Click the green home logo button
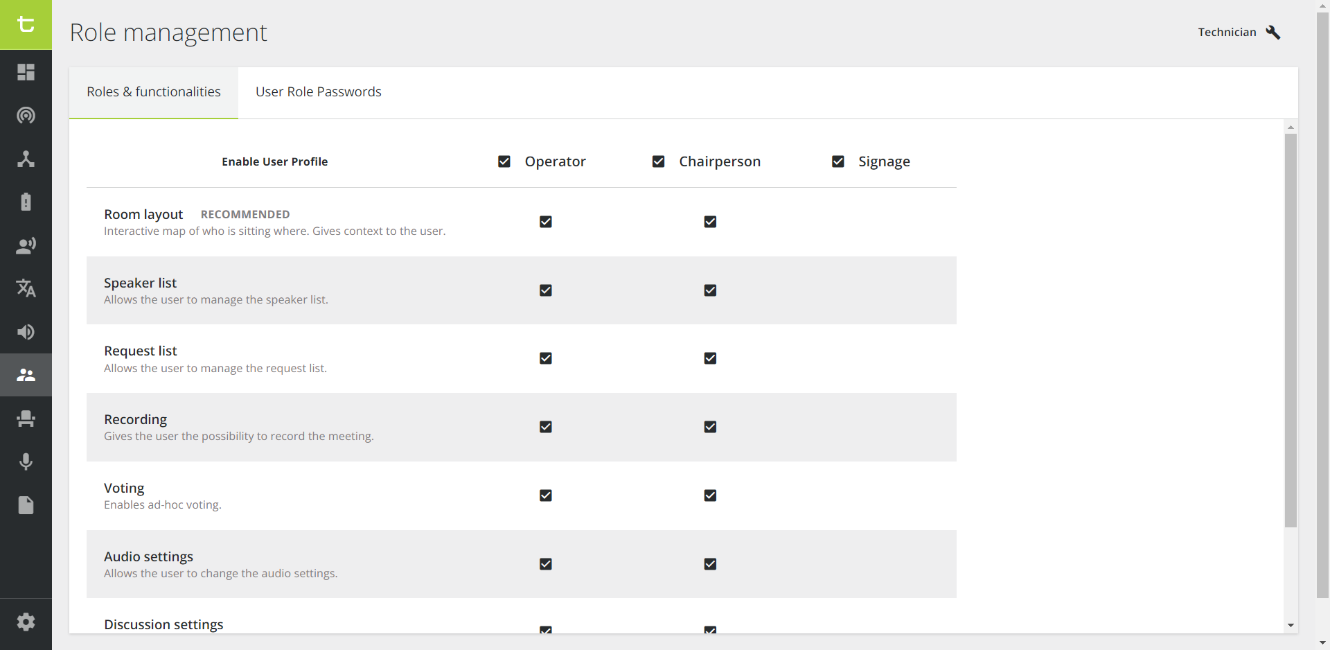Screen dimensions: 1330x650 [26, 25]
